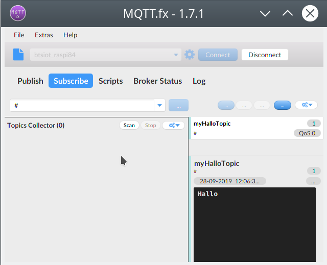Open subscribe settings gear dropdown beside QoS pills
Viewport: 327px width, 265px height.
(307, 105)
